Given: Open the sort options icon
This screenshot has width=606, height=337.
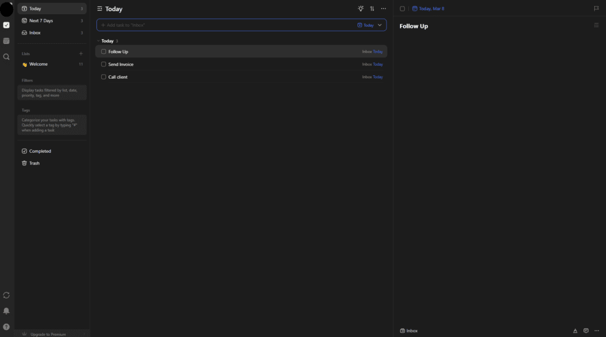Looking at the screenshot, I should (x=372, y=8).
